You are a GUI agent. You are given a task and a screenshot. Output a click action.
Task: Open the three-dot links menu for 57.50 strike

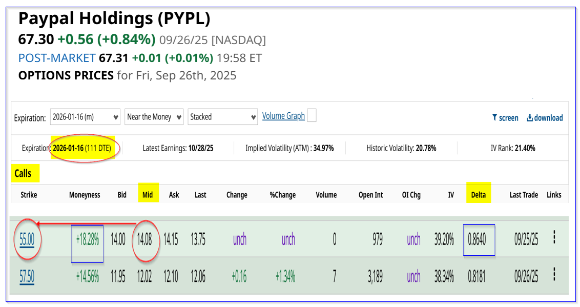pyautogui.click(x=554, y=274)
